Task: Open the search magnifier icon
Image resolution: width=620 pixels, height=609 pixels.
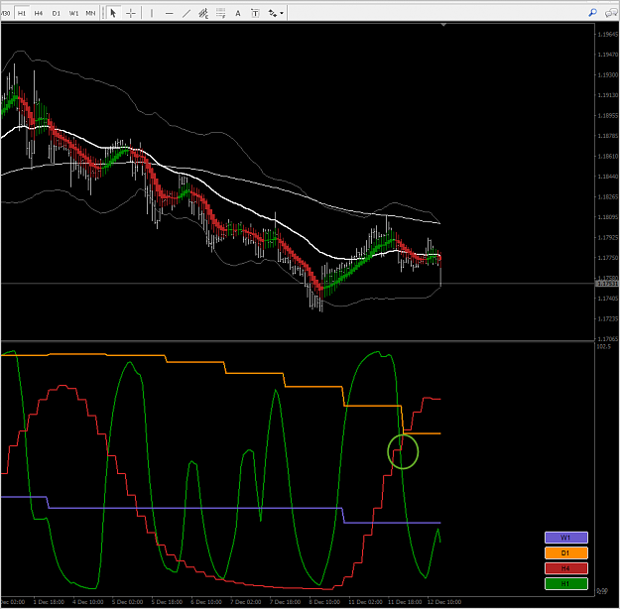Action: (592, 13)
